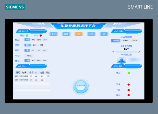This screenshot has width=158, height=114.
Task: Click the 时间 column header
Action: pos(24,72)
